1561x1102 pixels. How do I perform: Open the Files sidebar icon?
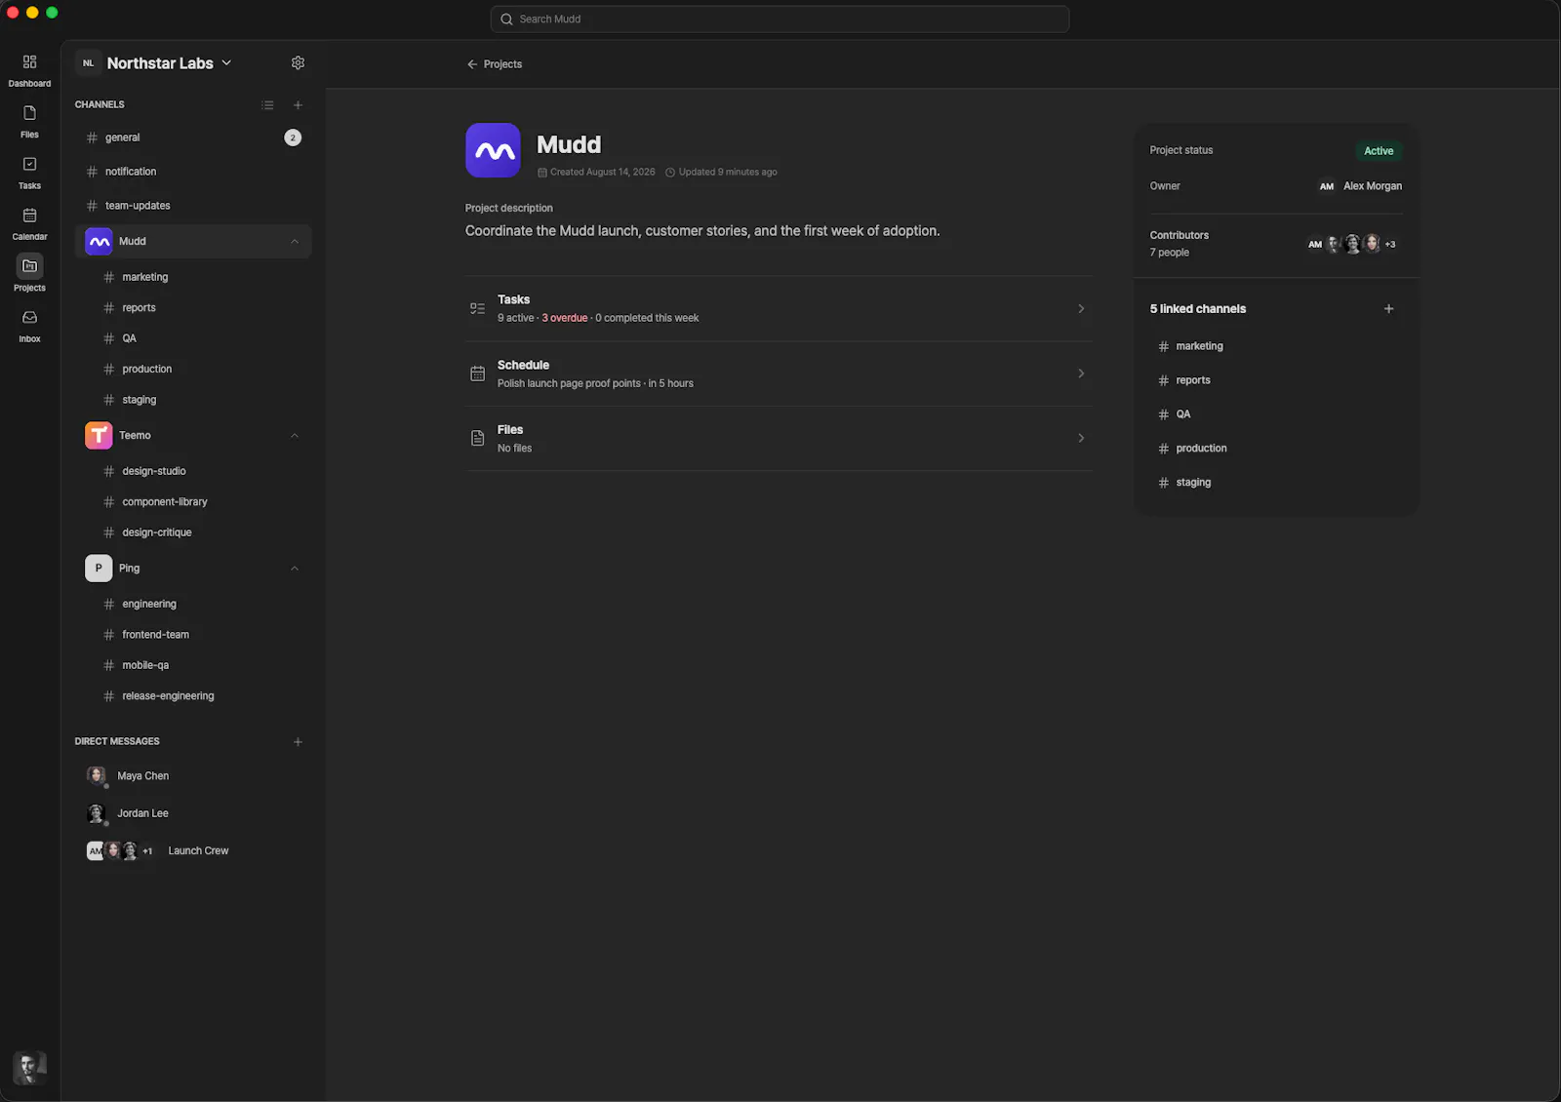coord(29,113)
